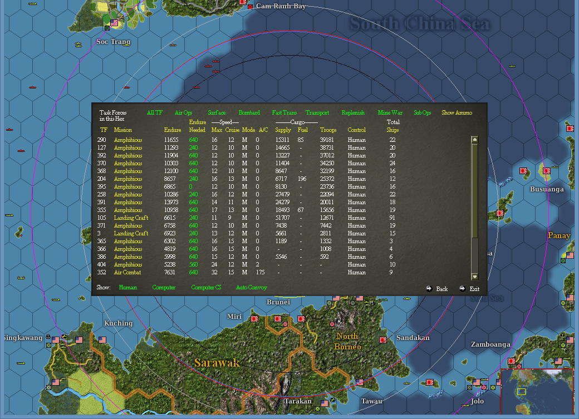Filter list to Mine War task forces

point(390,112)
